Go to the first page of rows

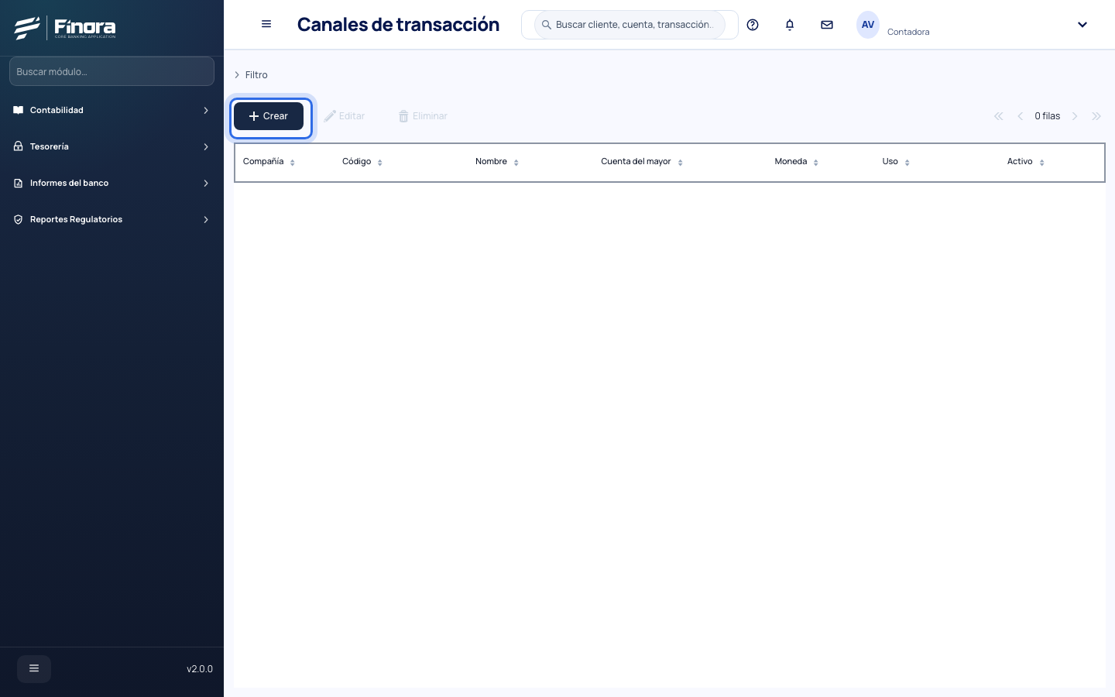coord(999,116)
